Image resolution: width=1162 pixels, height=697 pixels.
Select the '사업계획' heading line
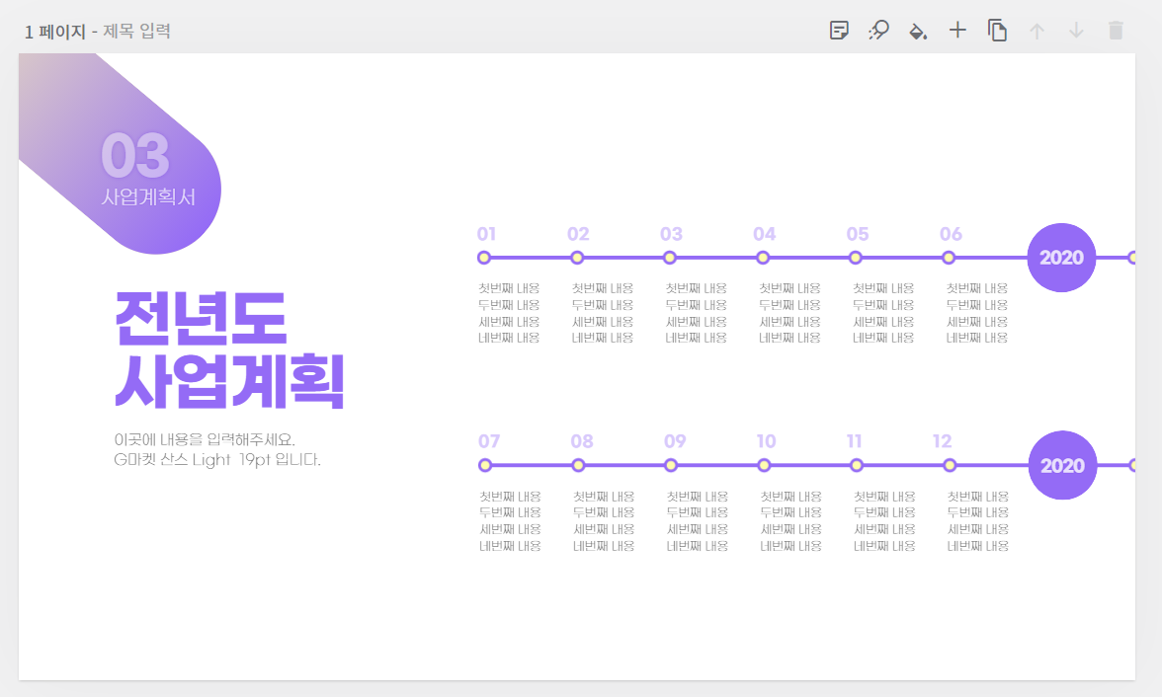pyautogui.click(x=229, y=381)
